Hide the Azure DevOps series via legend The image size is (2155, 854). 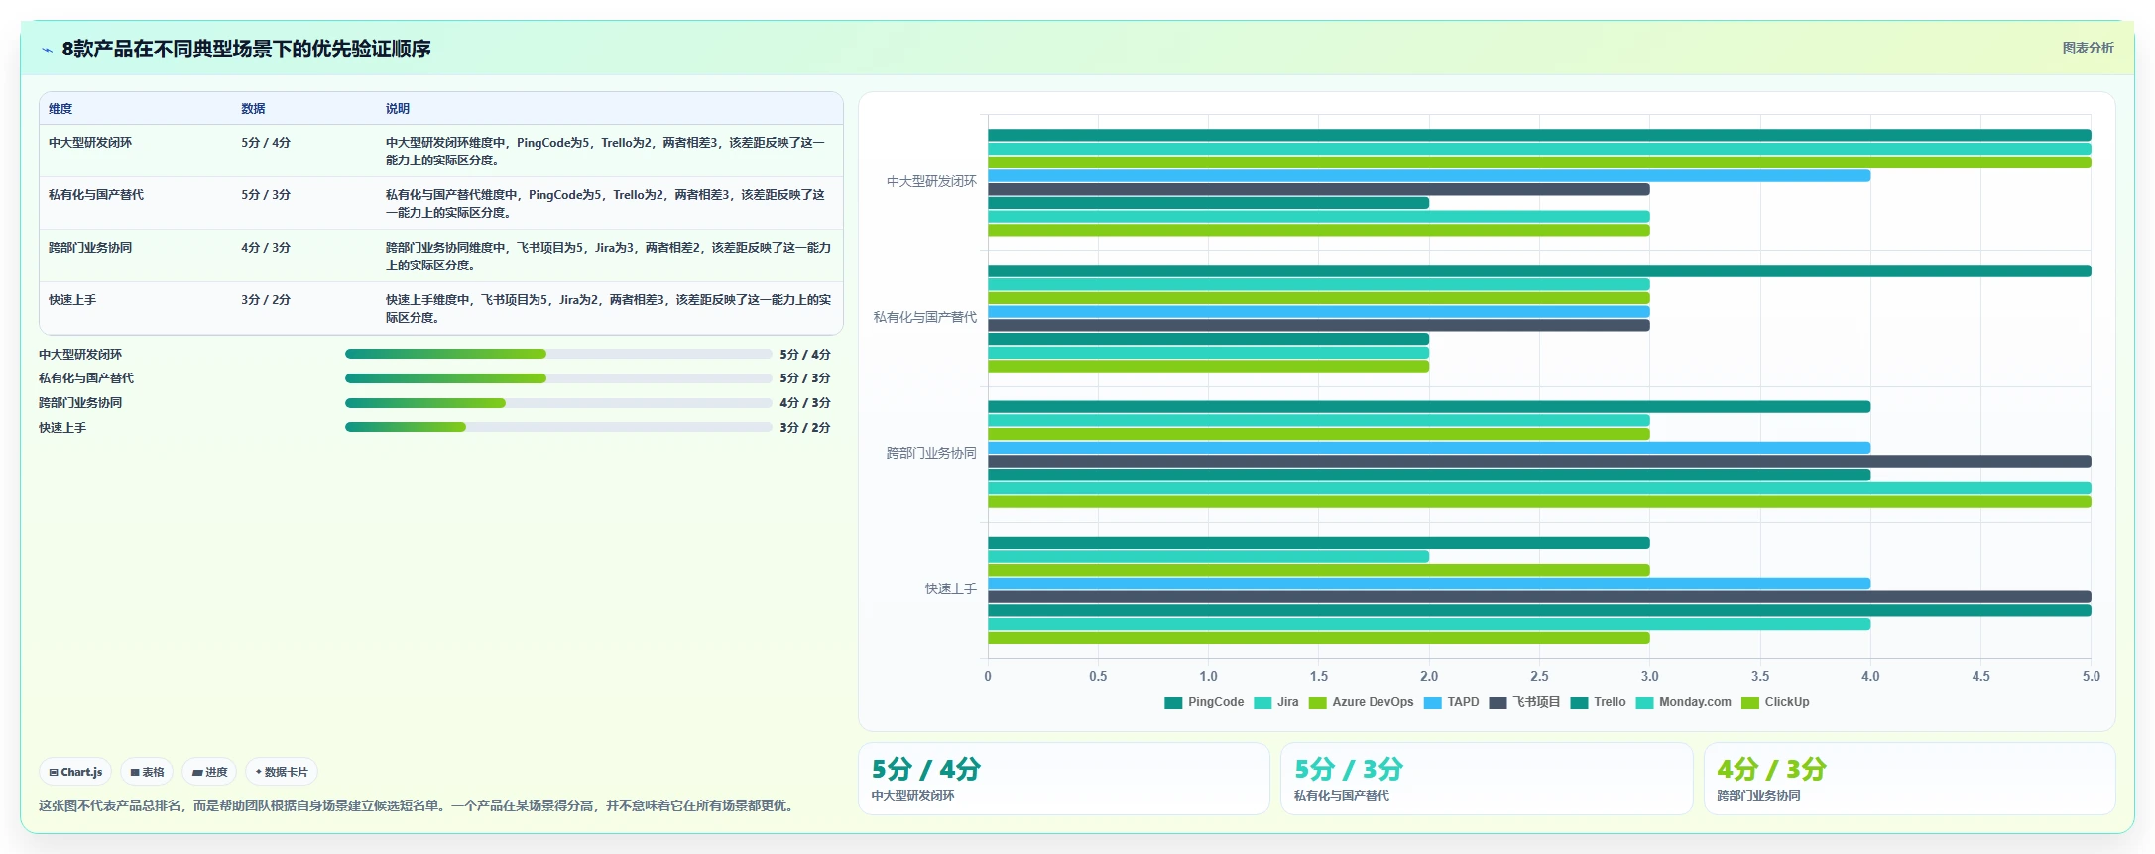[x=1361, y=702]
